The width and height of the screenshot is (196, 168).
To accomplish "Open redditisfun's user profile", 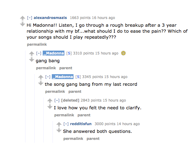I will pyautogui.click(x=81, y=124).
